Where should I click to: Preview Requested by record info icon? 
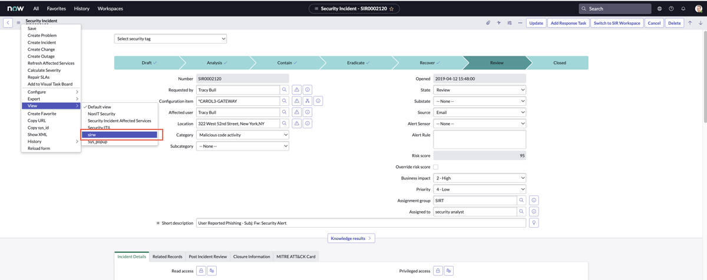[308, 90]
